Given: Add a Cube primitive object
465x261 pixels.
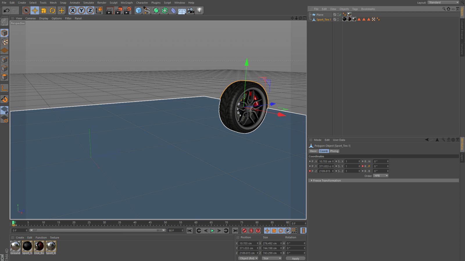Looking at the screenshot, I should [138, 11].
